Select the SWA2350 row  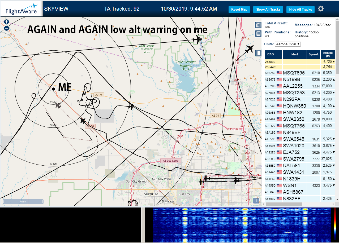[x=300, y=119]
